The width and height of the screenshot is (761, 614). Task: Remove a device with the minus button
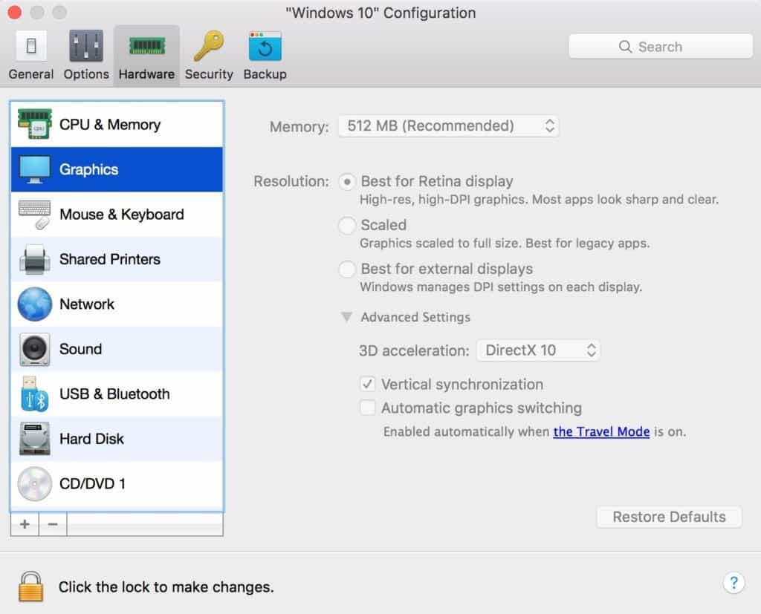53,524
